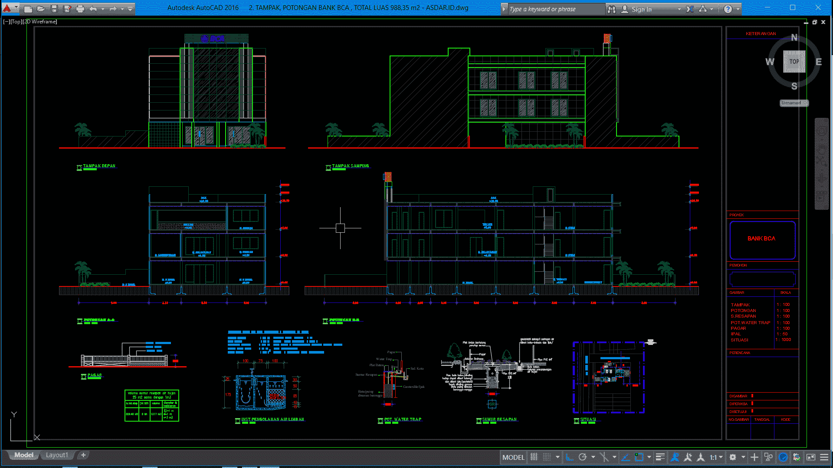The width and height of the screenshot is (833, 468).
Task: Redo action with the forward arrow
Action: coord(113,8)
